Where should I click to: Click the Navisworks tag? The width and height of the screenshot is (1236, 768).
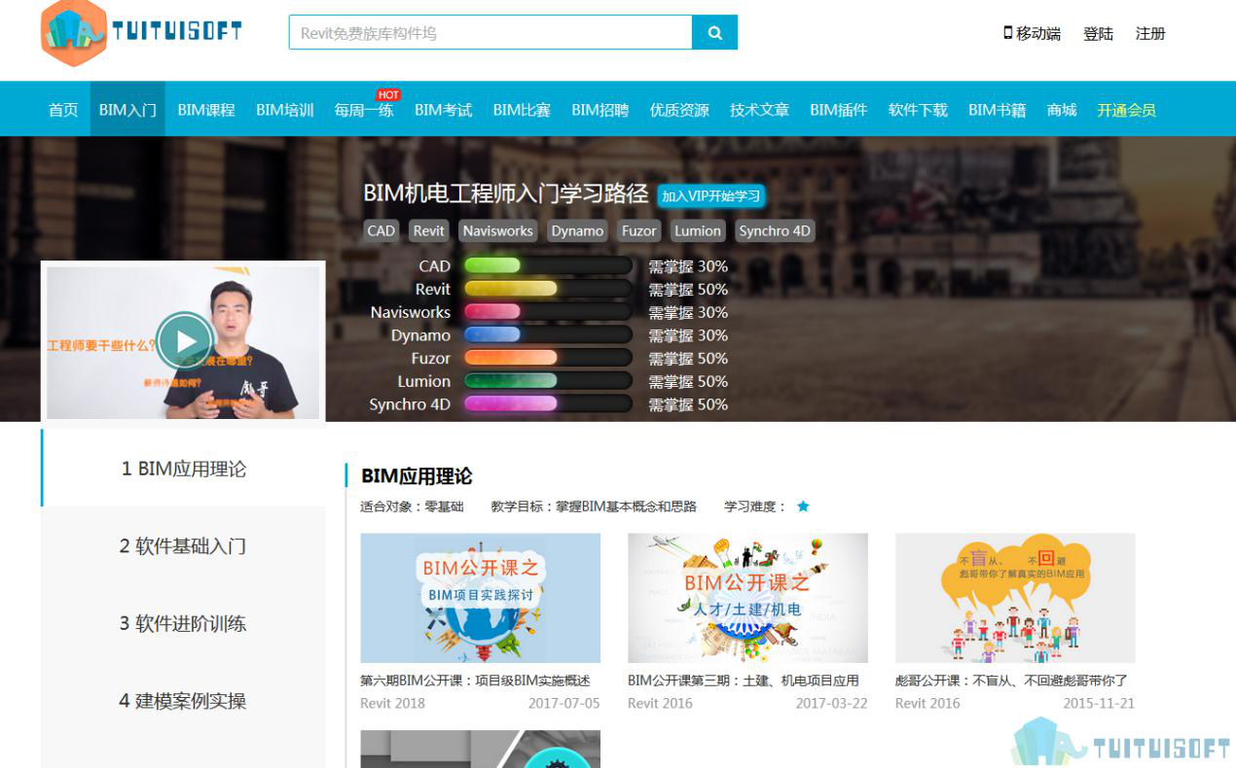pyautogui.click(x=497, y=230)
